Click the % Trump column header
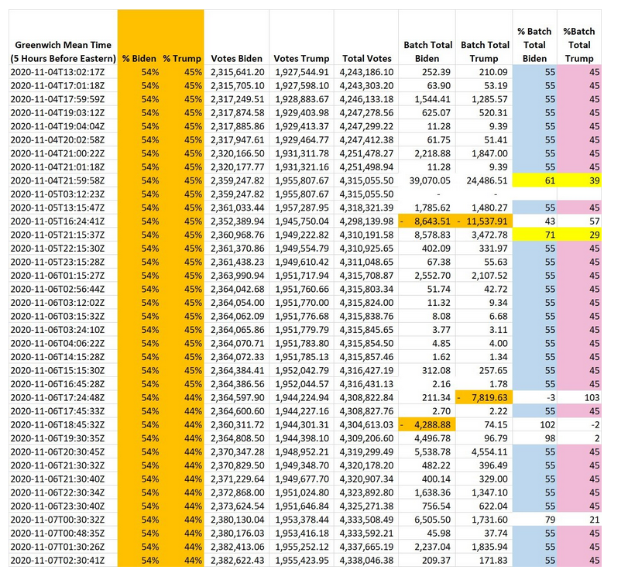The width and height of the screenshot is (628, 580). point(182,59)
